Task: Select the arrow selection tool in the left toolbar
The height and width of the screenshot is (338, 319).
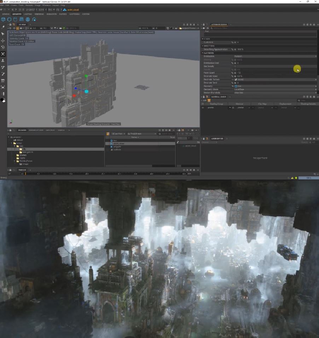Action: 3,34
